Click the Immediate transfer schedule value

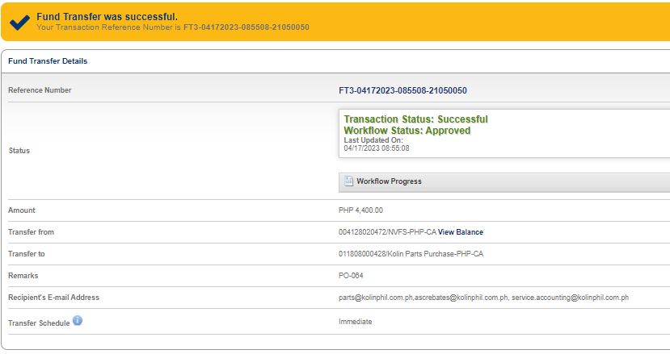pyautogui.click(x=355, y=321)
